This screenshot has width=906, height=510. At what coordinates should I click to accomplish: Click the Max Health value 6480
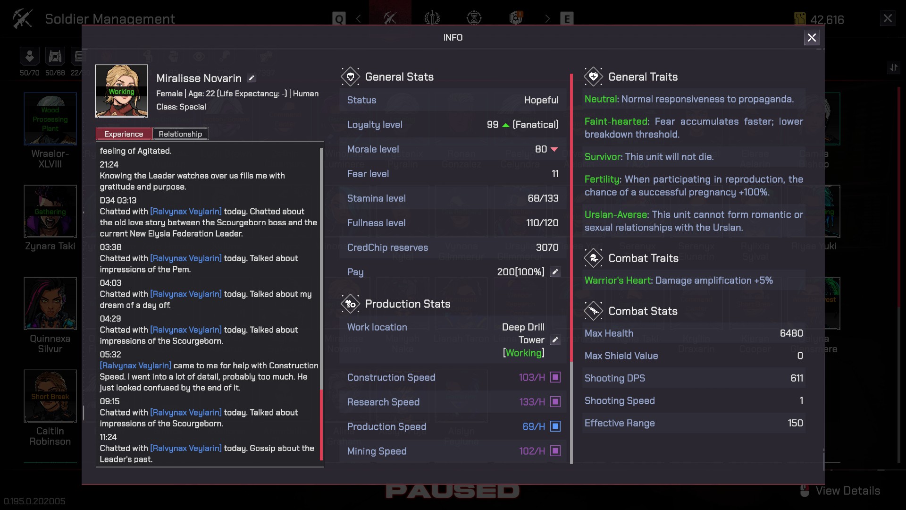tap(791, 333)
